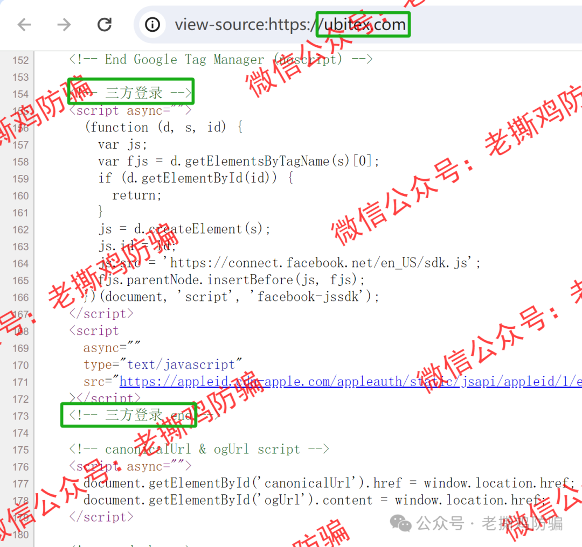Click the getElementById('canonicalUrl') line
Image resolution: width=582 pixels, height=547 pixels.
[329, 483]
